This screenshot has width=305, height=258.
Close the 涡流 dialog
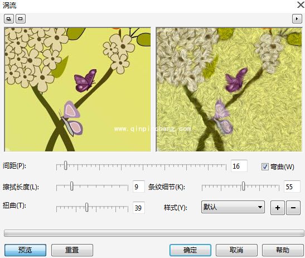(301, 4)
